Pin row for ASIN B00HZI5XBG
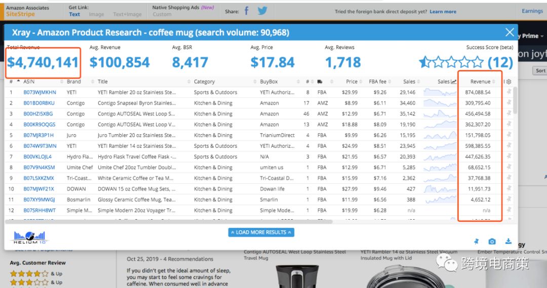547x288 pixels. (509, 114)
